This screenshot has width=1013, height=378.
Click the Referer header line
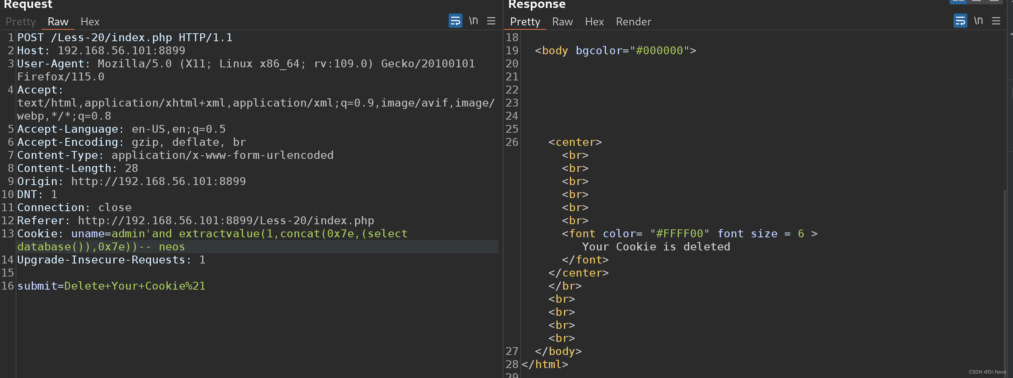click(195, 221)
